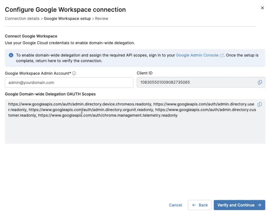Click 'Configure Google Workspace connection' title
270x215 pixels.
point(65,10)
